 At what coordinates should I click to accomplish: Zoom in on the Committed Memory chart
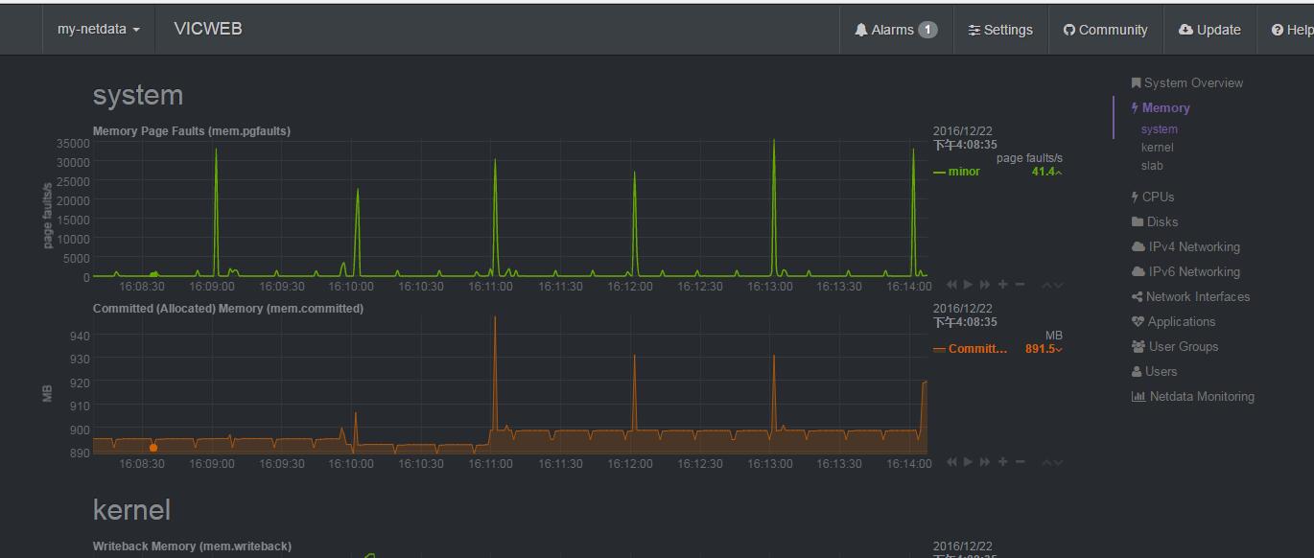point(1002,462)
